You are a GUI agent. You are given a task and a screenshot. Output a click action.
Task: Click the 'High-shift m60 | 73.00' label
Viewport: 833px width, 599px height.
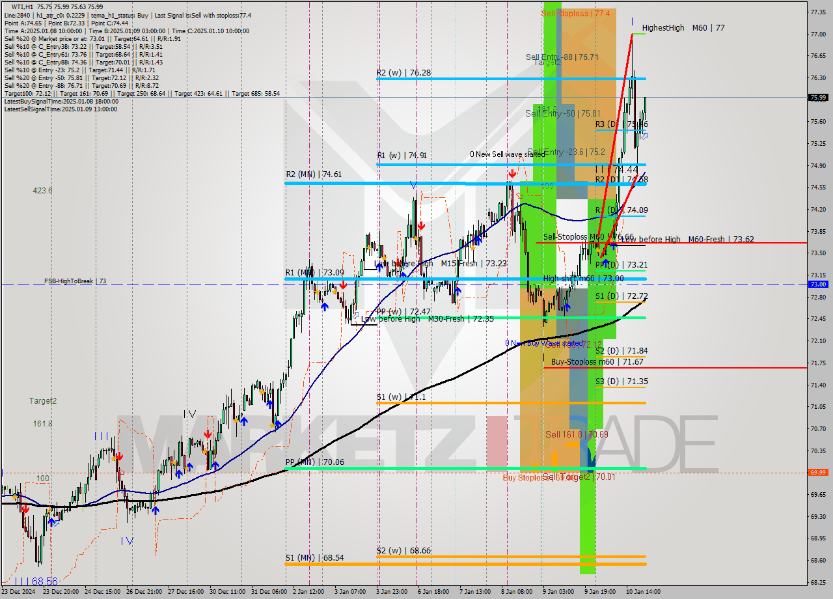[583, 279]
